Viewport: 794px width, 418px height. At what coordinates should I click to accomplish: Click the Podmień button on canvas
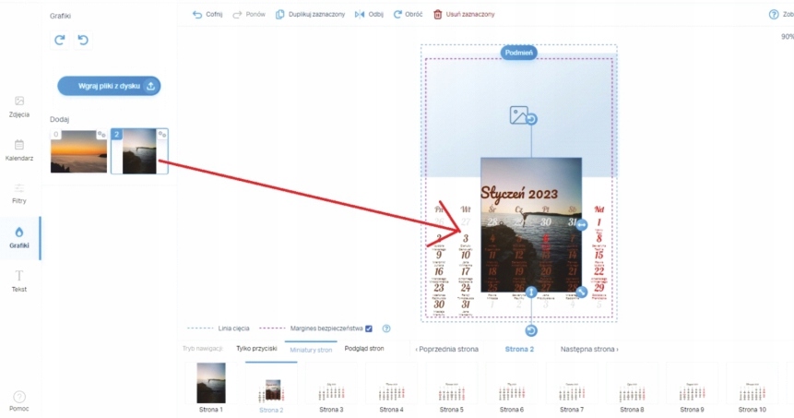[x=518, y=53]
